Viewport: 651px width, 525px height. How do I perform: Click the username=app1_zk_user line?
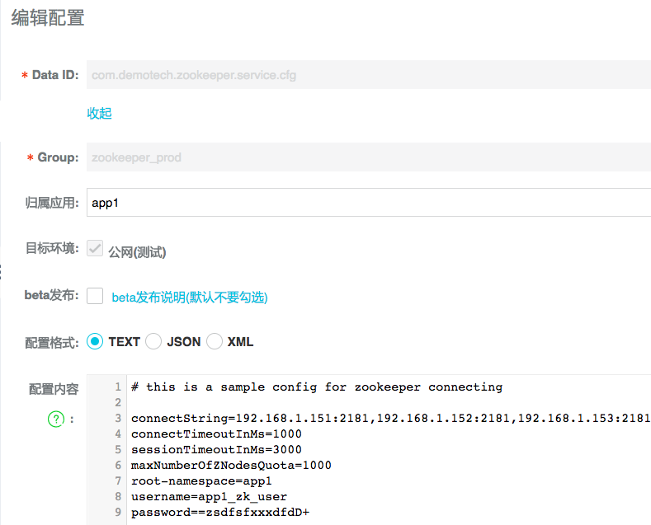(209, 497)
